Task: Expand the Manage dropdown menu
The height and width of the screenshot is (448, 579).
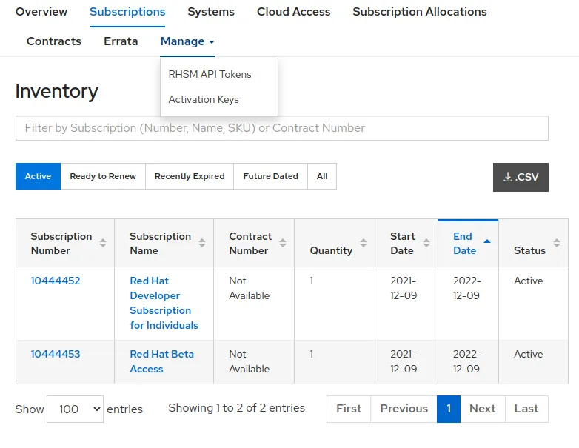Action: [x=187, y=41]
